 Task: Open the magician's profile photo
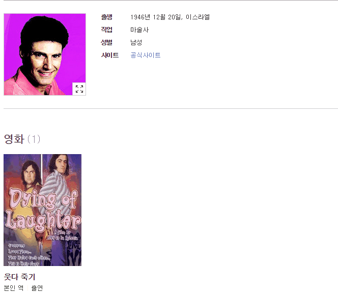click(45, 54)
